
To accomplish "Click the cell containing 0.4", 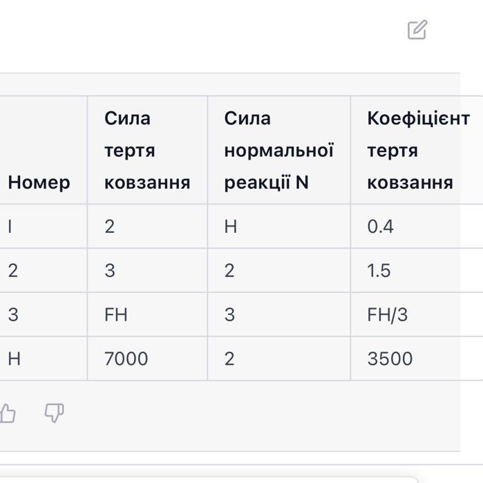I will (x=417, y=226).
